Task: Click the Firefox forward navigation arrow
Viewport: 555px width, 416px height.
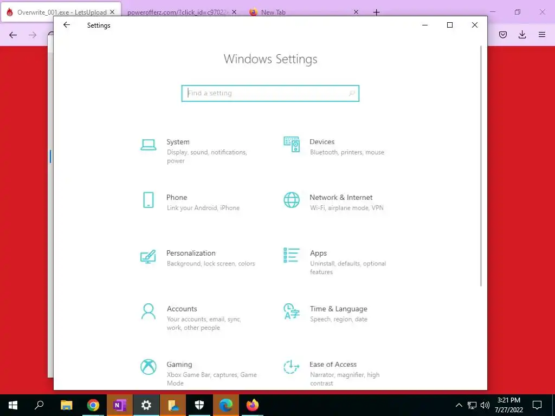Action: coord(33,35)
